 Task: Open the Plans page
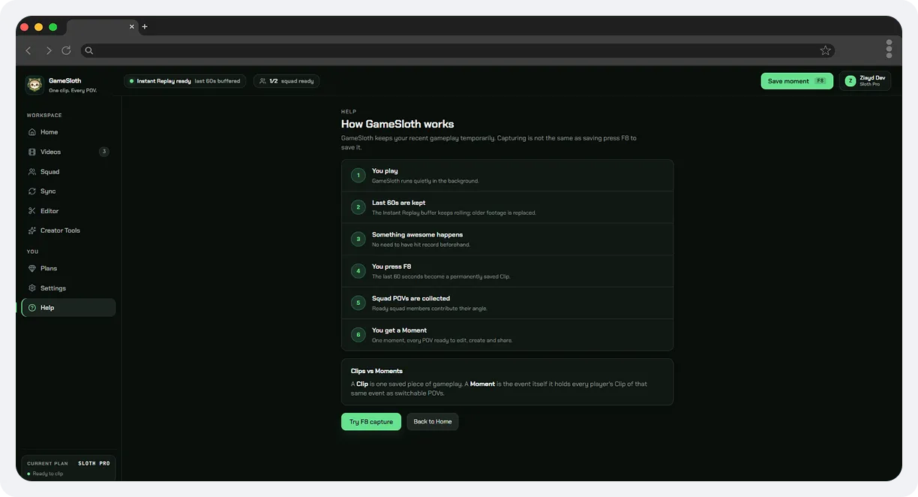point(68,268)
